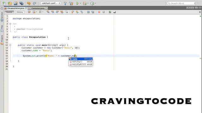Click the Previous Bookmark icon

[x=73, y=12]
